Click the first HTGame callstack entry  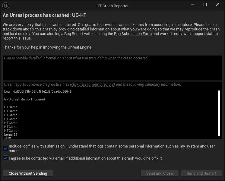click(11, 107)
